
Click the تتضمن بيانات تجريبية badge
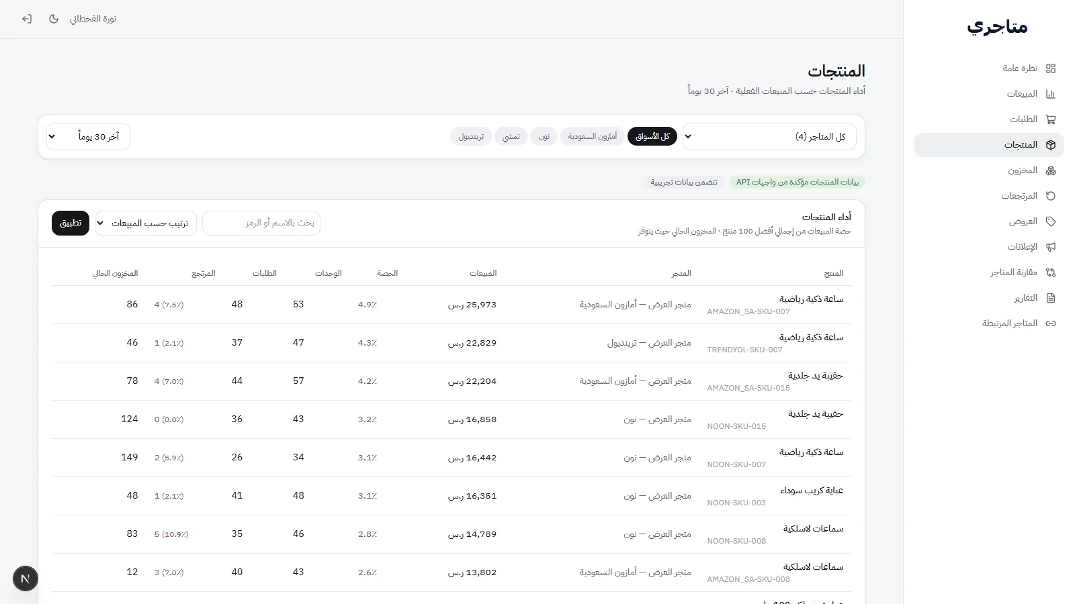pos(684,182)
